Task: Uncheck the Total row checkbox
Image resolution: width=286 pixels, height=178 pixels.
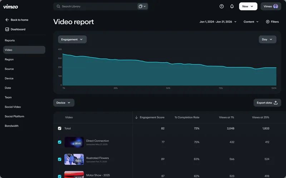Action: click(x=60, y=129)
